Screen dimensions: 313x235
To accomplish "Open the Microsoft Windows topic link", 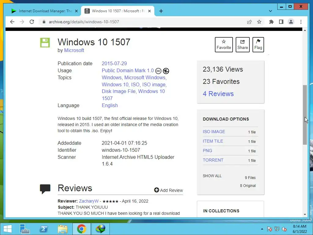I will 145,77.
